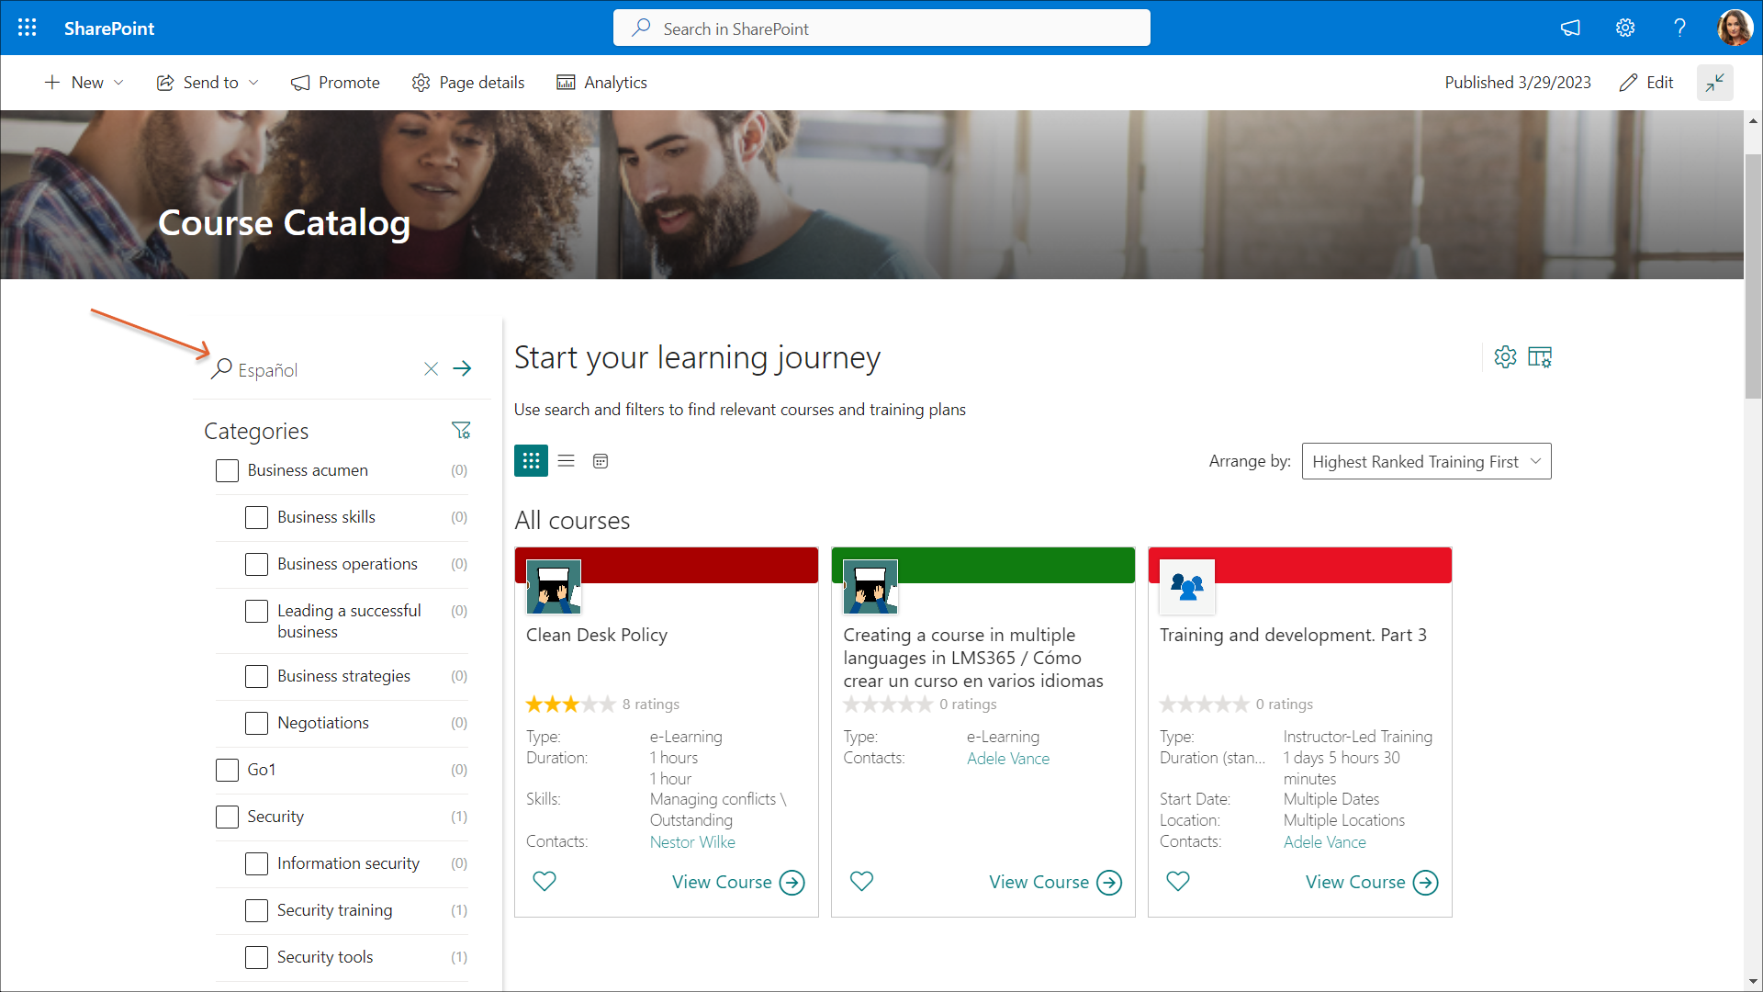The height and width of the screenshot is (992, 1763).
Task: Open the SharePoint app launcher waffle
Action: tap(27, 28)
